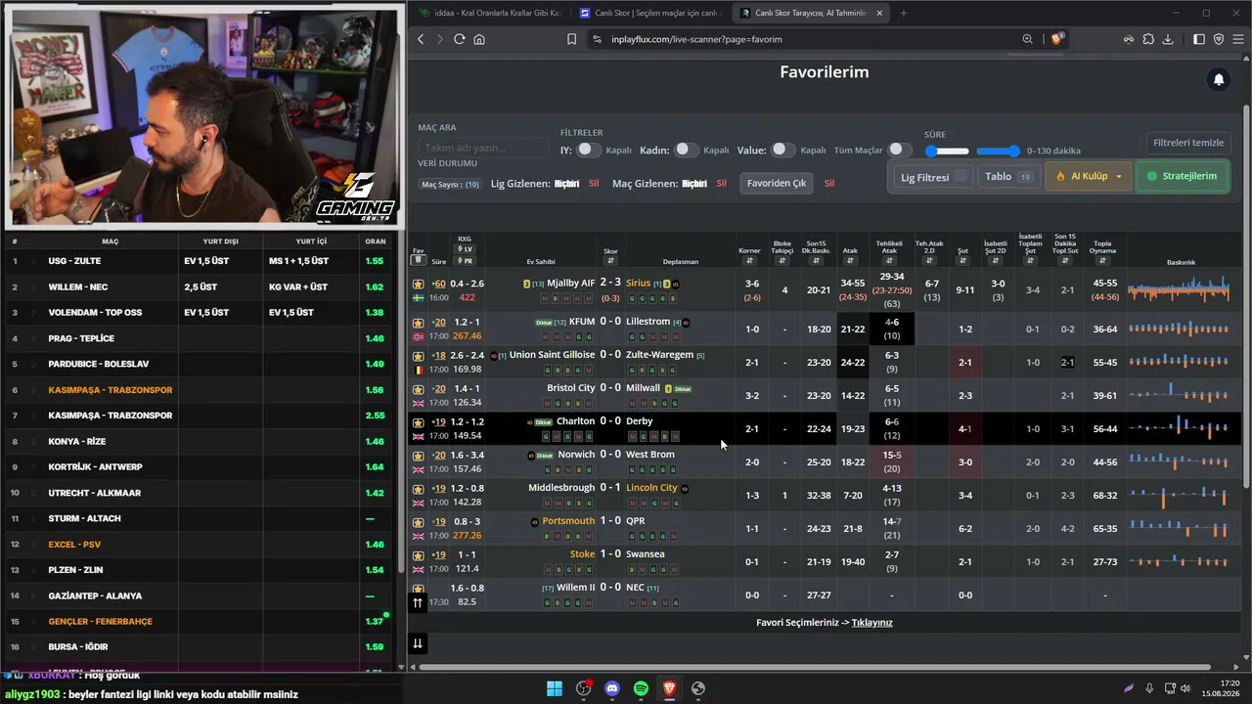Click star for Union Saint Gilloise match
The image size is (1252, 704).
coord(419,356)
